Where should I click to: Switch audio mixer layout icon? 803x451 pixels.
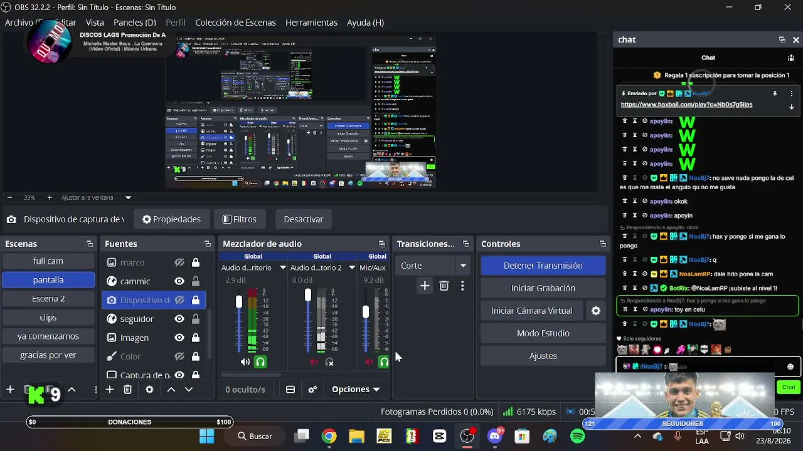290,390
